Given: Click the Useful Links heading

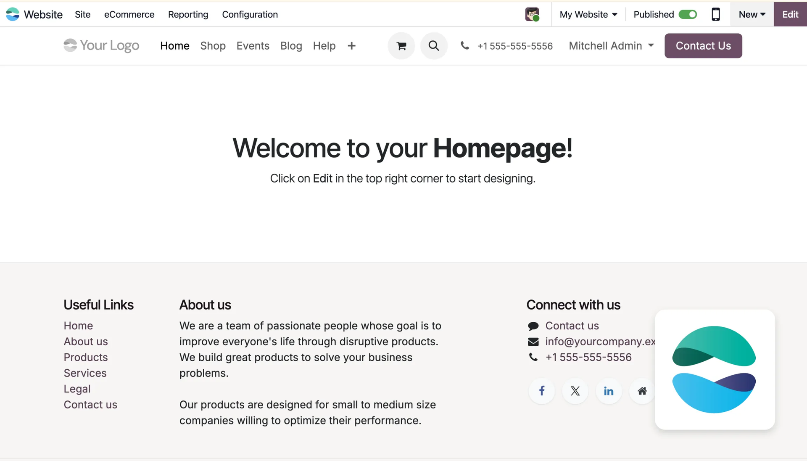Looking at the screenshot, I should (x=99, y=305).
